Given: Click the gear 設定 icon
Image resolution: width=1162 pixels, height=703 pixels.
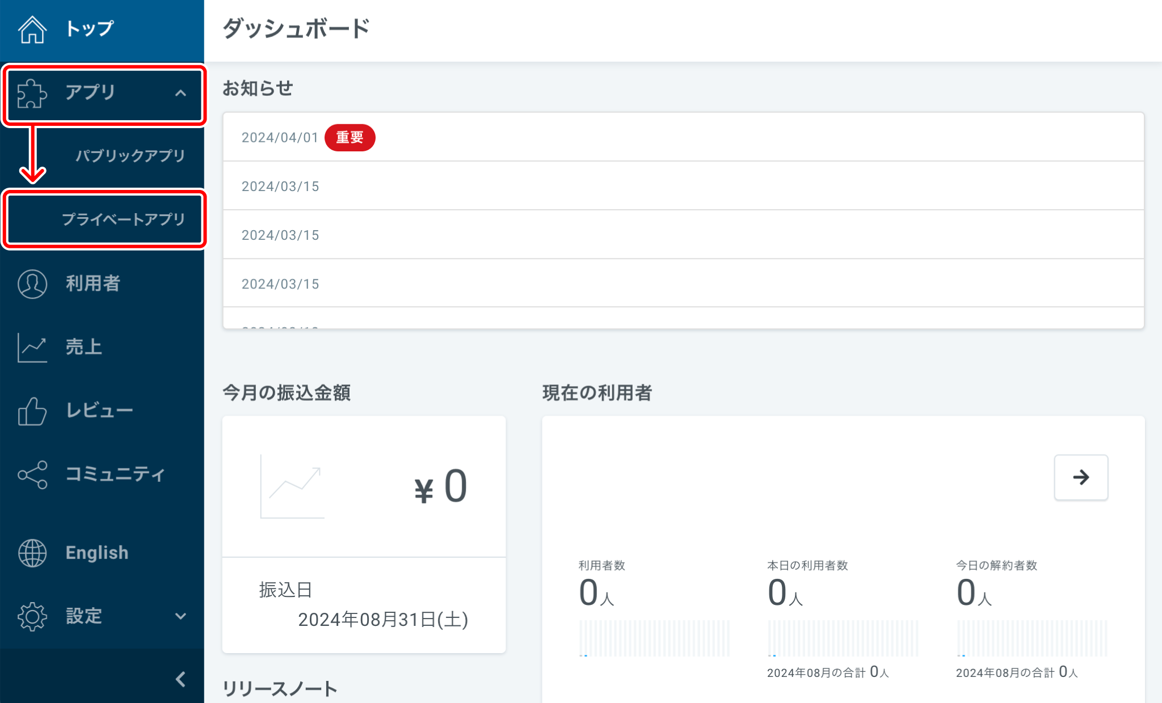Looking at the screenshot, I should point(32,616).
